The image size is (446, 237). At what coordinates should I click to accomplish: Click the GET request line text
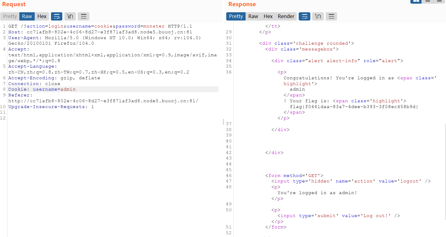pyautogui.click(x=100, y=26)
